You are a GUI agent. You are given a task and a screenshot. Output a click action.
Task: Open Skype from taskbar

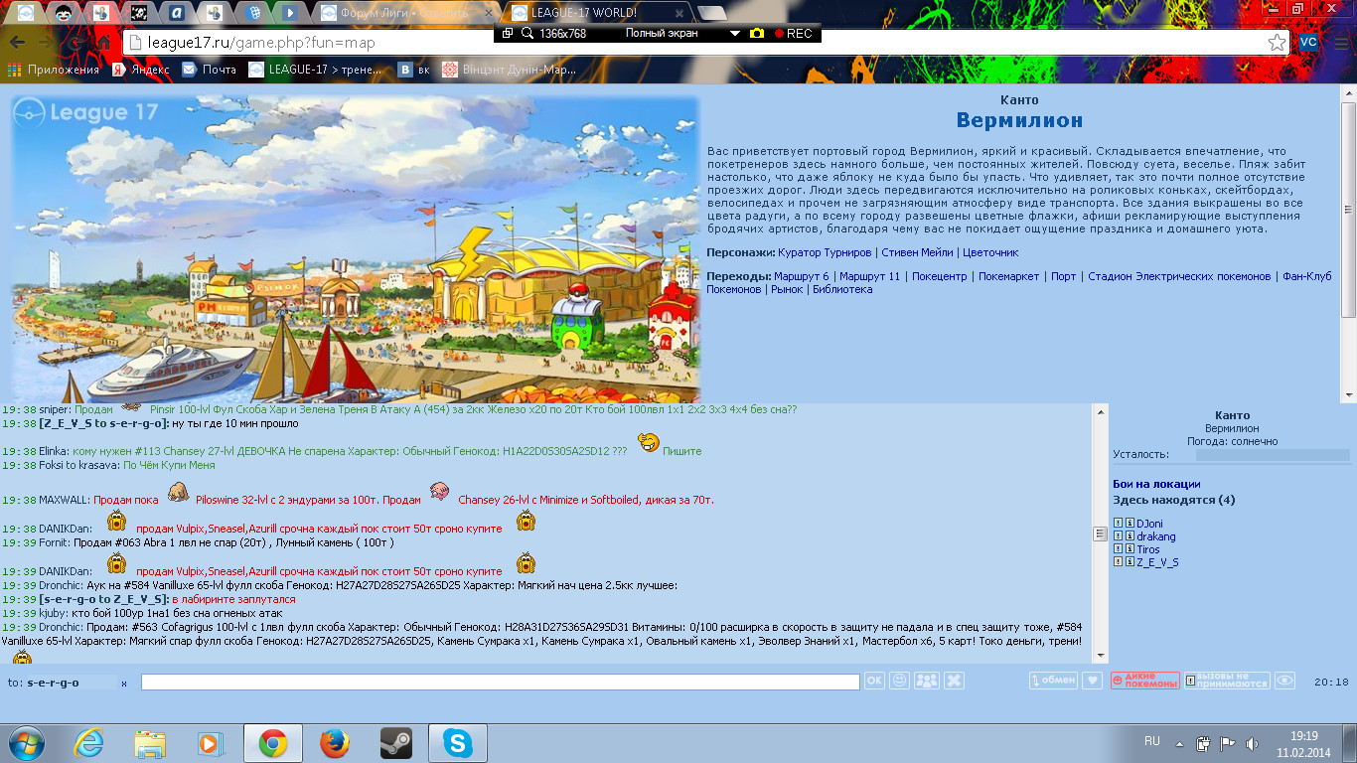(458, 743)
